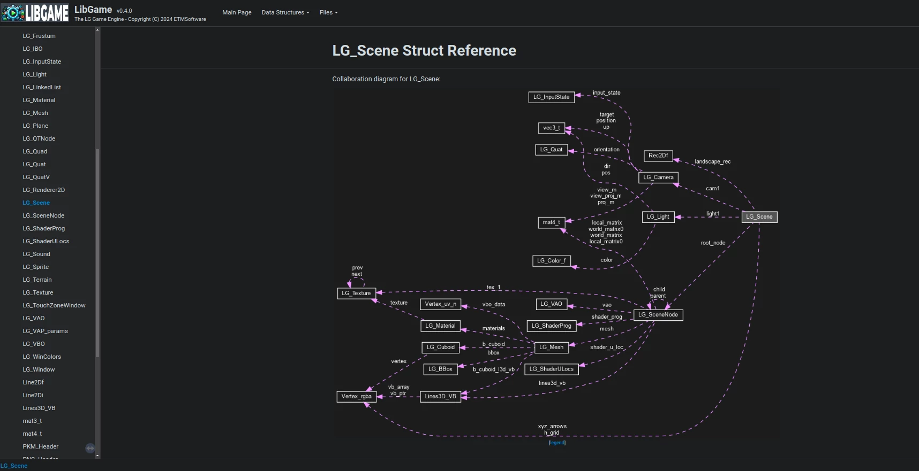Image resolution: width=919 pixels, height=471 pixels.
Task: Click the LG_Scene breadcrumb in the footer
Action: [14, 466]
